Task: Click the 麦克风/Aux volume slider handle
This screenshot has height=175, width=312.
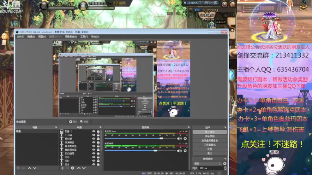Action: (161, 138)
